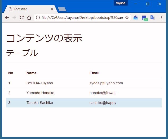Viewport: 168px width, 139px height.
Task: Open the mail envelope extension
Action: [x=136, y=18]
